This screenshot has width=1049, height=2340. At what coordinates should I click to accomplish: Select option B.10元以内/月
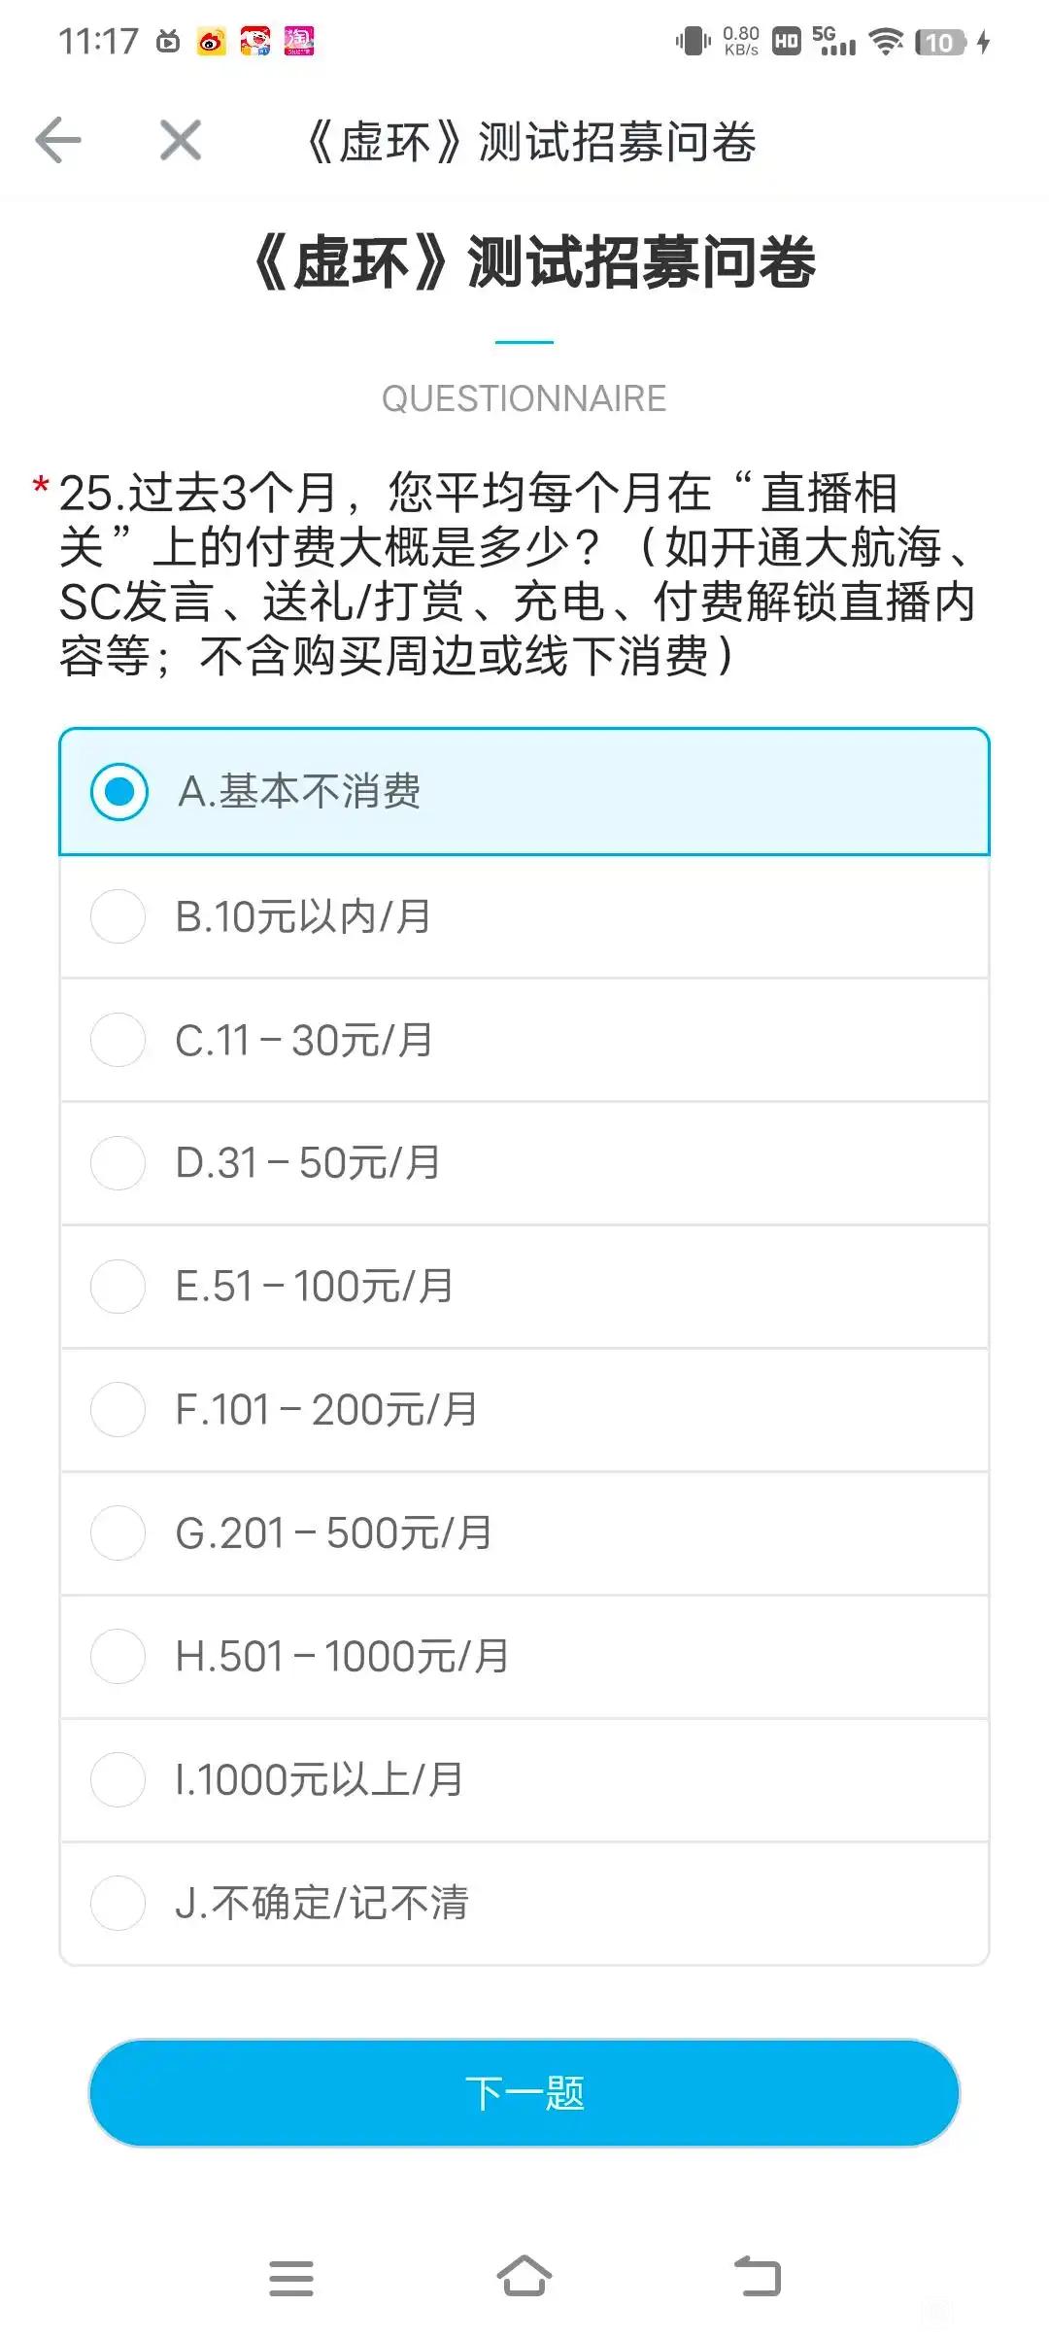click(x=118, y=916)
